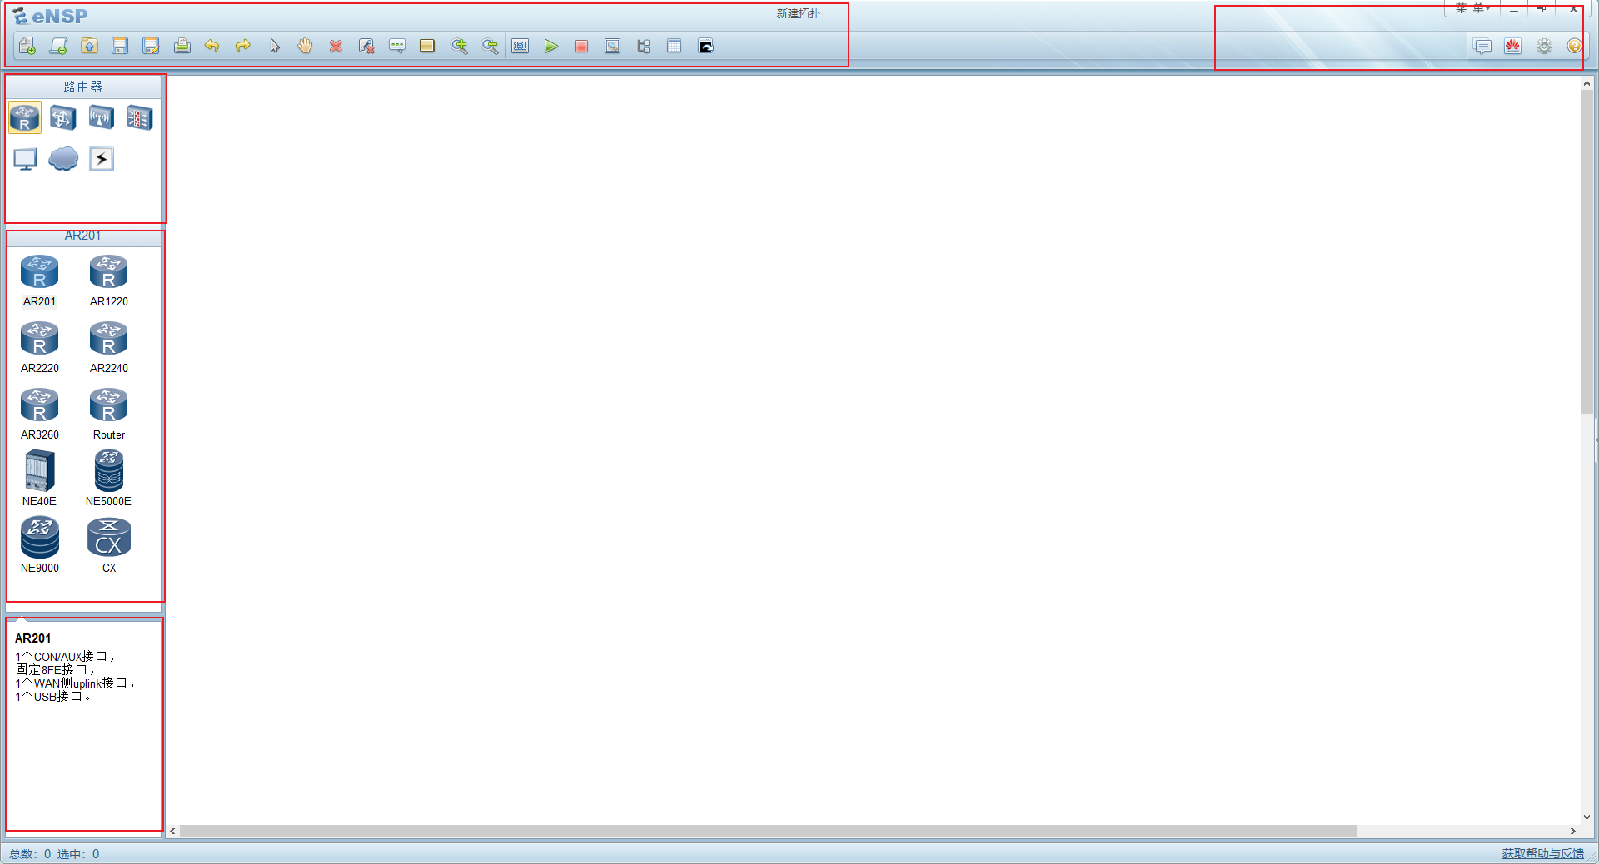Click the red X delete tool
Viewport: 1599px width, 864px height.
click(336, 47)
